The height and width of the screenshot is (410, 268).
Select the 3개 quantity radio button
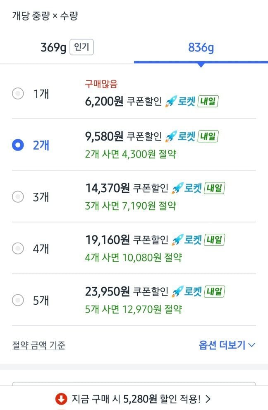tap(18, 197)
